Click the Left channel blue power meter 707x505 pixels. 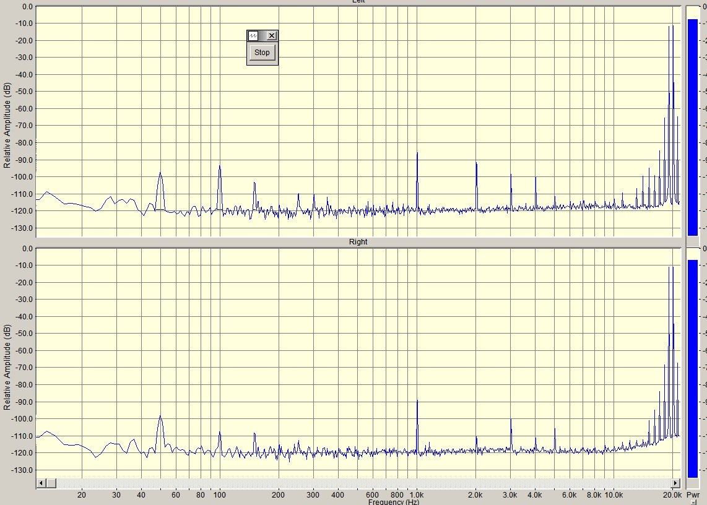[x=693, y=127]
